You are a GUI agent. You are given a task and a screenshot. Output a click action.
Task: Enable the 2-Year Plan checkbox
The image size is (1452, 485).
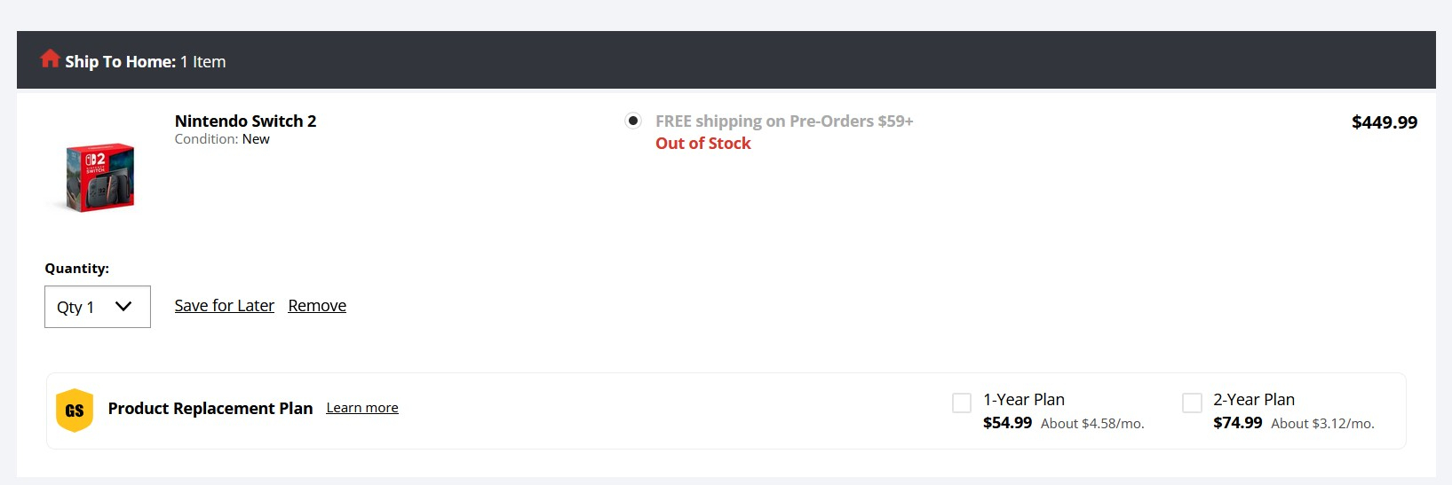click(1192, 403)
